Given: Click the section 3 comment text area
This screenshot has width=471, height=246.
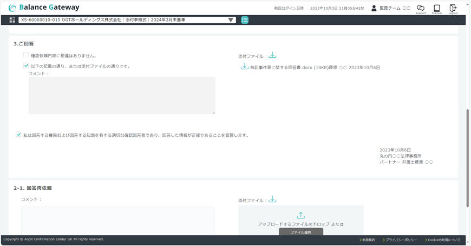Looking at the screenshot, I should point(121,95).
